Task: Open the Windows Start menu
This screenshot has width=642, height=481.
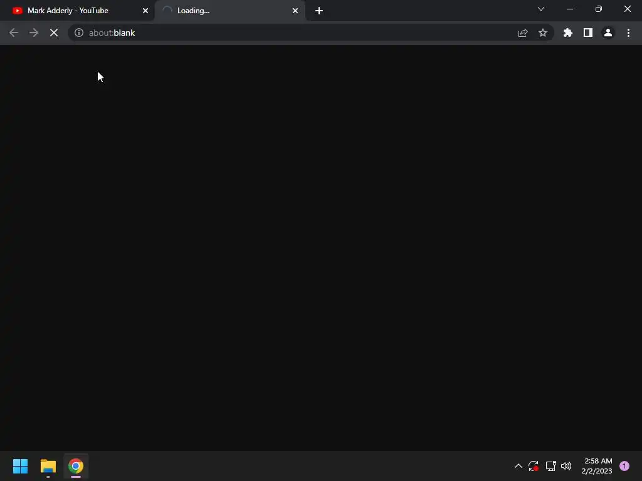Action: tap(21, 466)
